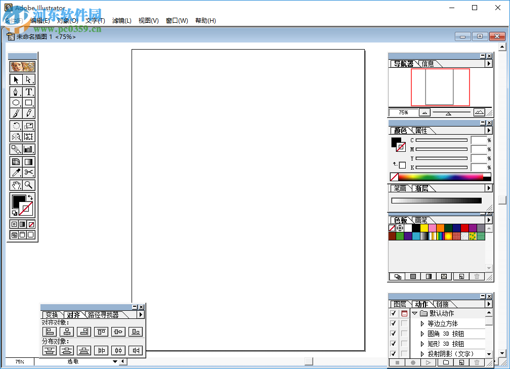
Task: Select the Zoom tool
Action: pyautogui.click(x=28, y=184)
